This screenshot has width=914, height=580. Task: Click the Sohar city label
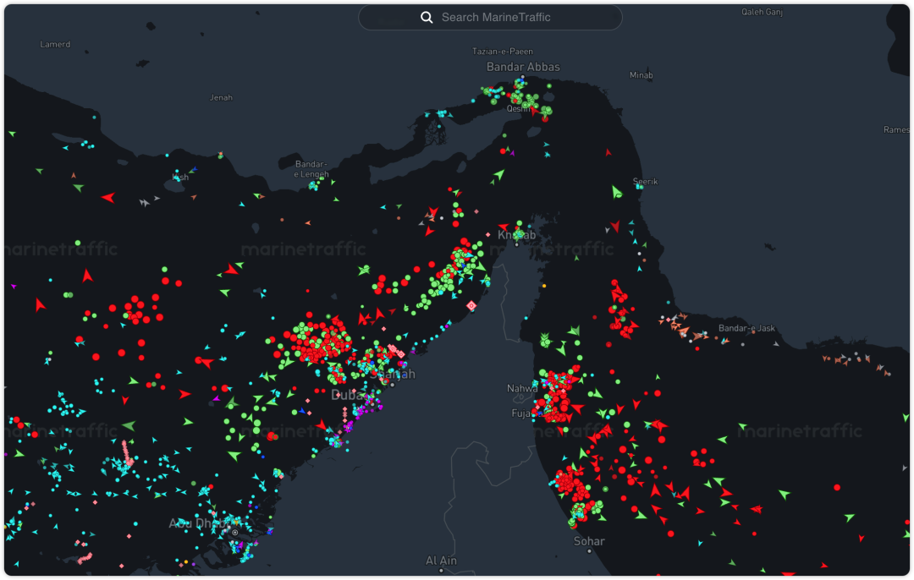point(589,541)
